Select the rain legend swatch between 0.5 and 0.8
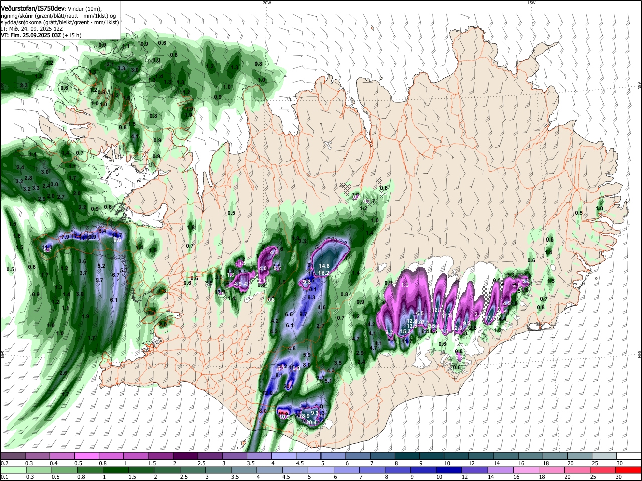Screen dimensions: 642x481 (x=65, y=470)
